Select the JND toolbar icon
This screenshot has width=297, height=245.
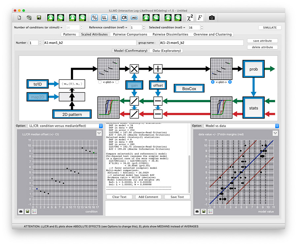pos(134,17)
